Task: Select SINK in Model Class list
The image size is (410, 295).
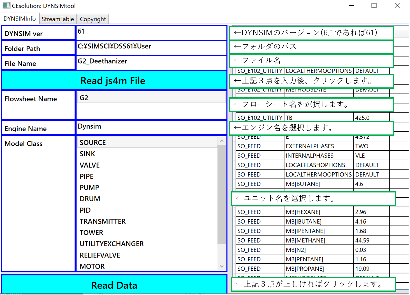Action: click(x=147, y=154)
